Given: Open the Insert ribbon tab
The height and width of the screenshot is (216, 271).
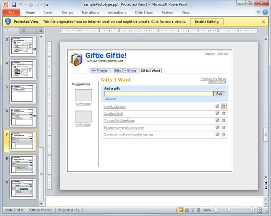Looking at the screenshot, I should coord(48,13).
